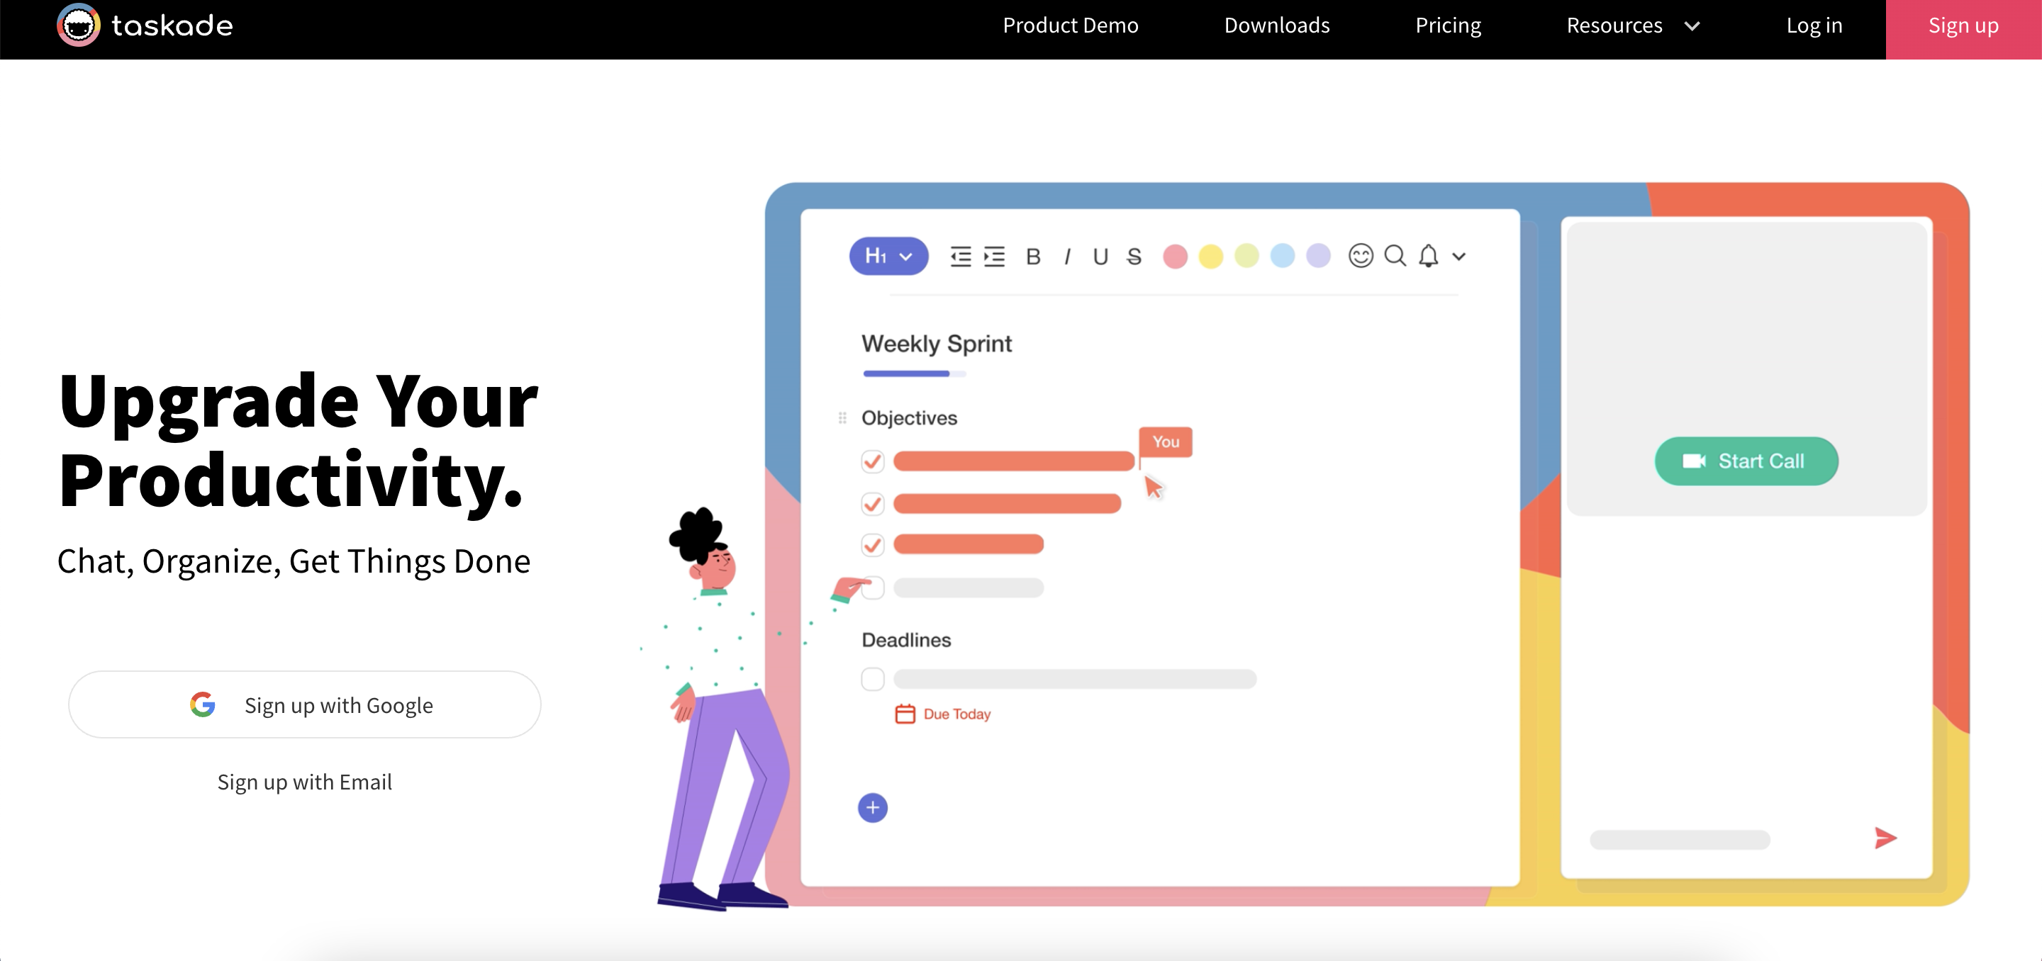
Task: Click the Pricing menu item
Action: click(x=1447, y=25)
